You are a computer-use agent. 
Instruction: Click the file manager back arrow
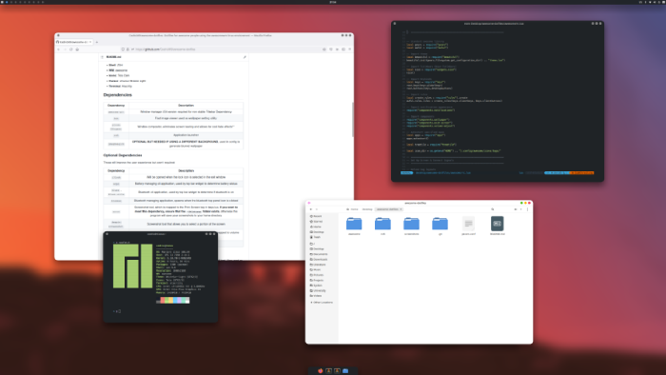[x=311, y=209]
